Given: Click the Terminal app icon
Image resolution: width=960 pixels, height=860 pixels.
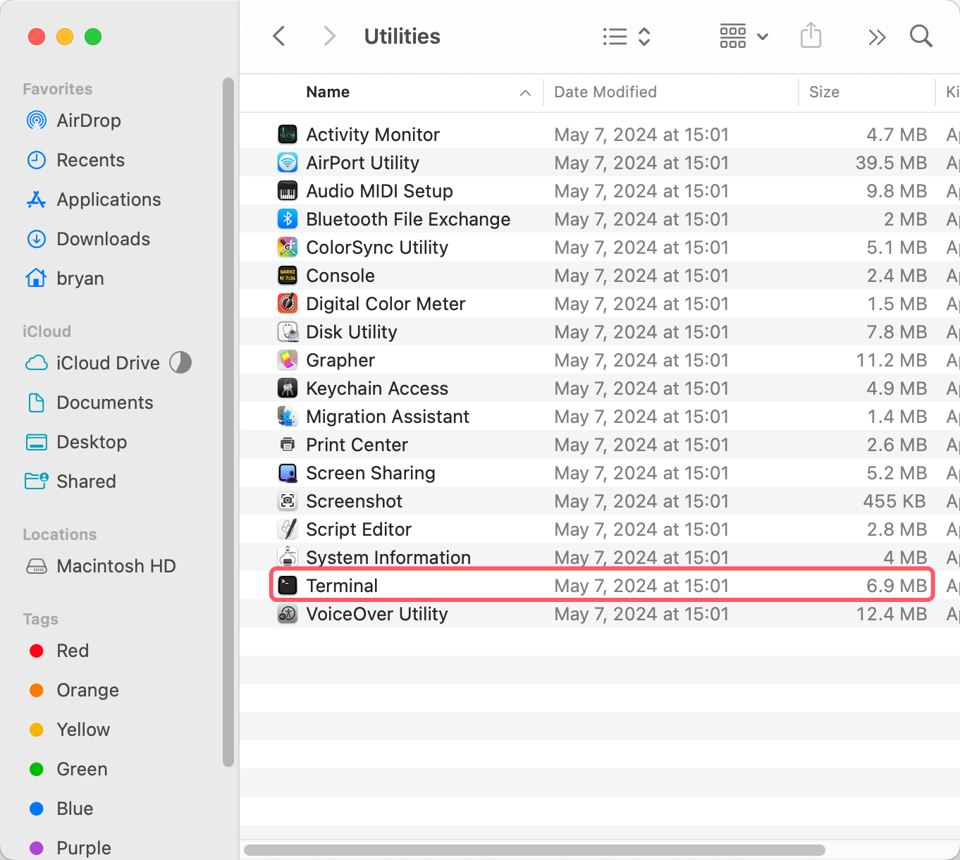Looking at the screenshot, I should pyautogui.click(x=288, y=586).
